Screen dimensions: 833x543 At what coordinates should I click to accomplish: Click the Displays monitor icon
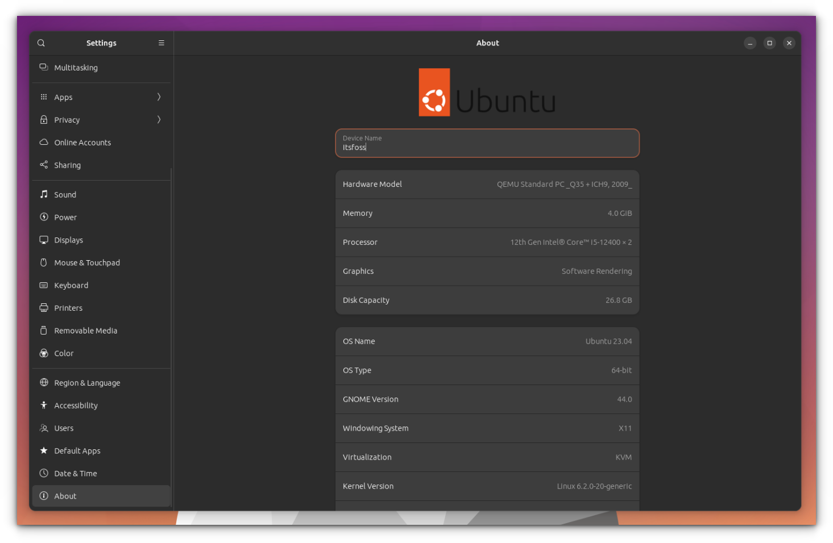[44, 240]
